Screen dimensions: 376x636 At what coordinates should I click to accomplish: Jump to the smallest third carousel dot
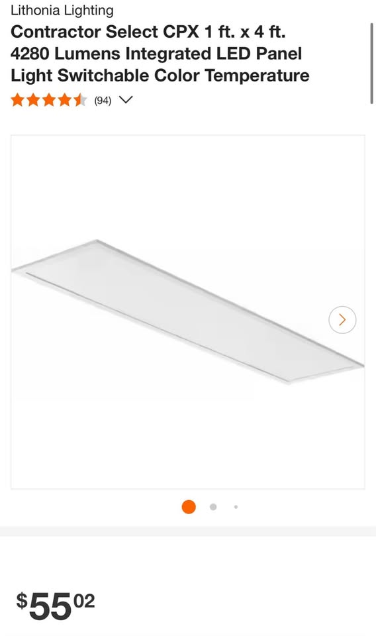coord(236,507)
